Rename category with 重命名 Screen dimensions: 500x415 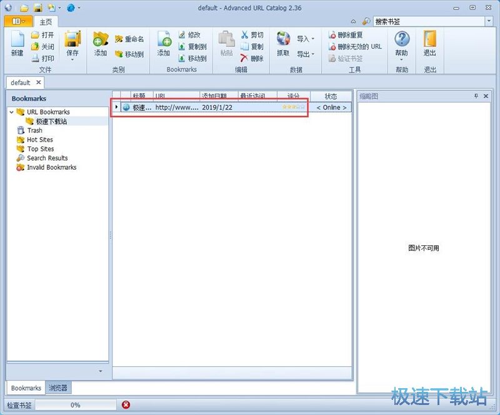(129, 39)
